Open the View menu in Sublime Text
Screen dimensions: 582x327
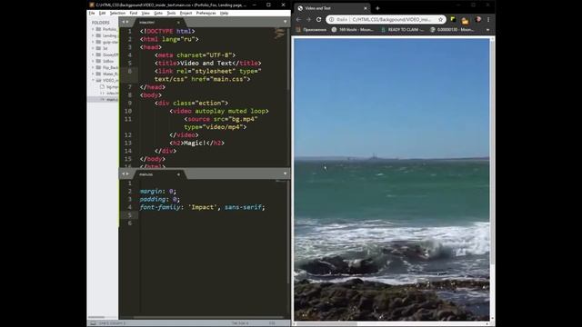(x=145, y=13)
